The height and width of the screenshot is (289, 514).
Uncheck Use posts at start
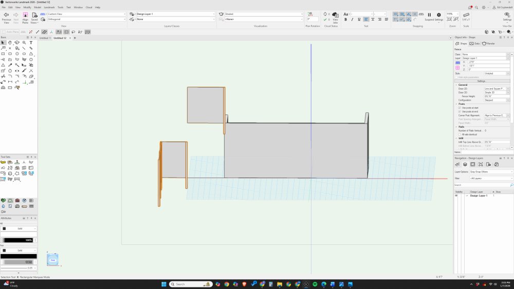[x=460, y=108]
